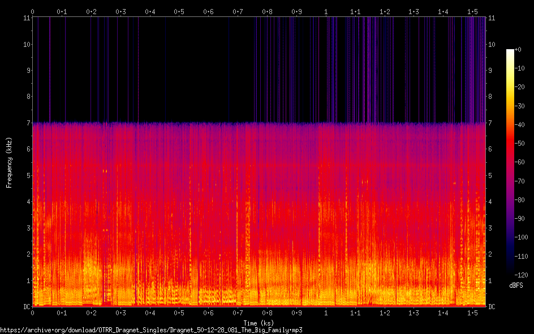Click the 7 kHz label on the left axis
Viewport: 534px width, 334px height.
(x=28, y=123)
